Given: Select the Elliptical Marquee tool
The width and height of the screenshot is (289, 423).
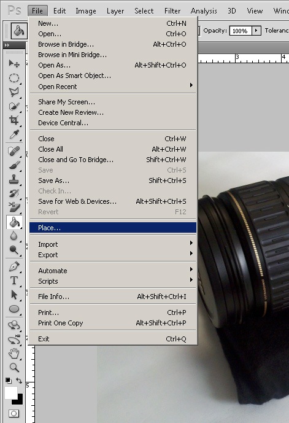Looking at the screenshot, I should (x=14, y=78).
